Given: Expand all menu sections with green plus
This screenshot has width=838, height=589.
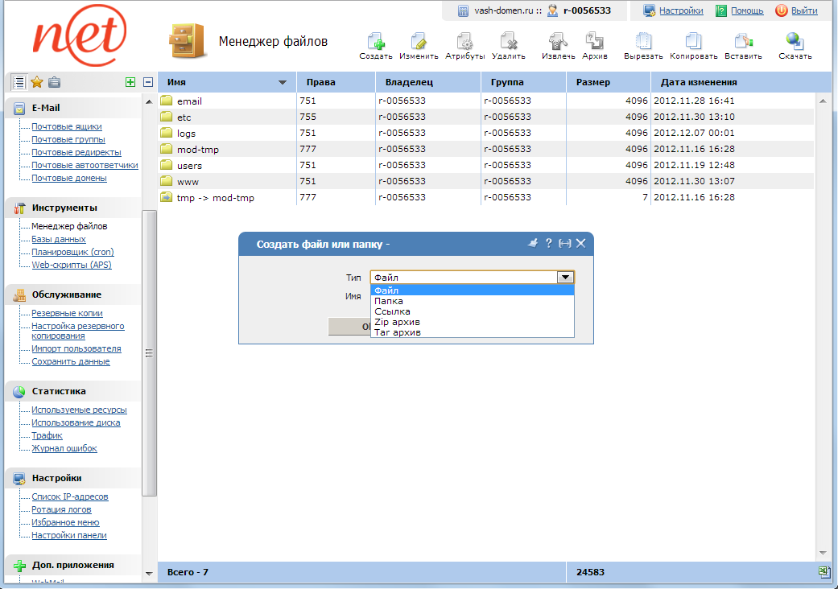Looking at the screenshot, I should click(x=130, y=82).
